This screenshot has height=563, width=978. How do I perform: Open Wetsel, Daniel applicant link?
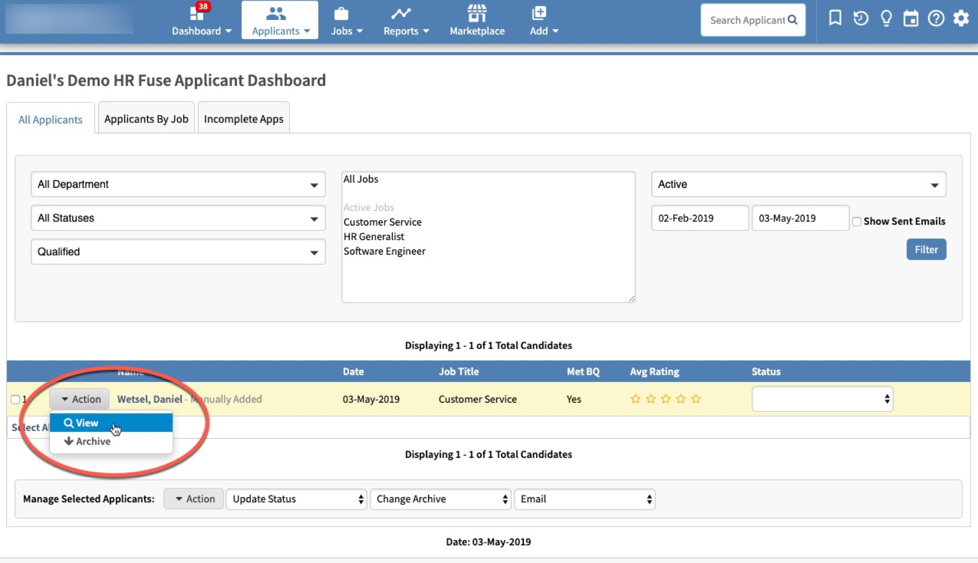150,399
